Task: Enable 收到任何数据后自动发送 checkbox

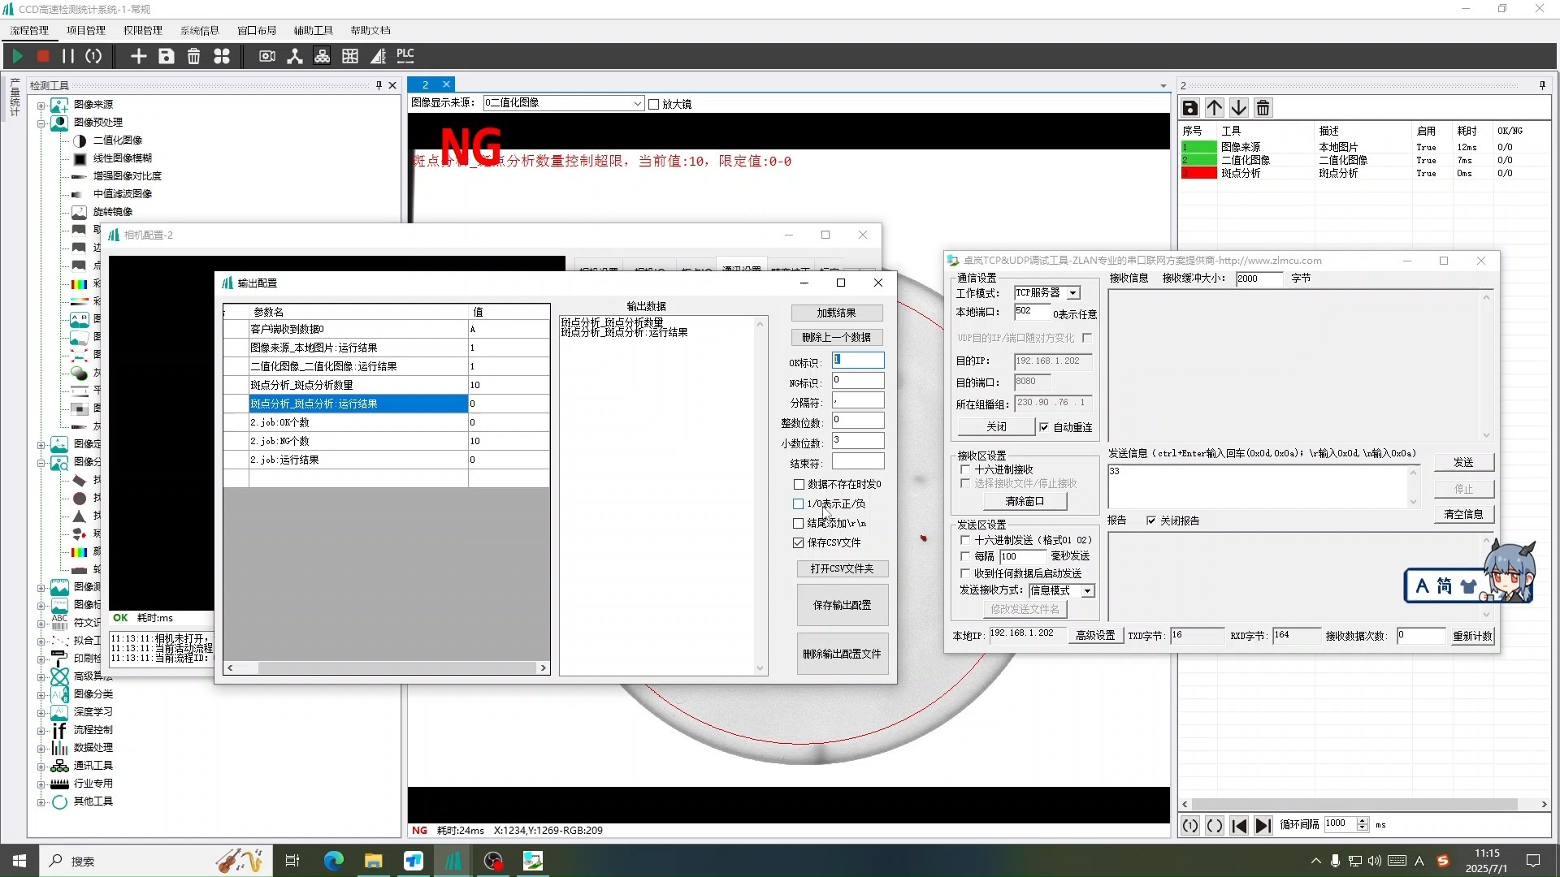Action: (x=965, y=573)
